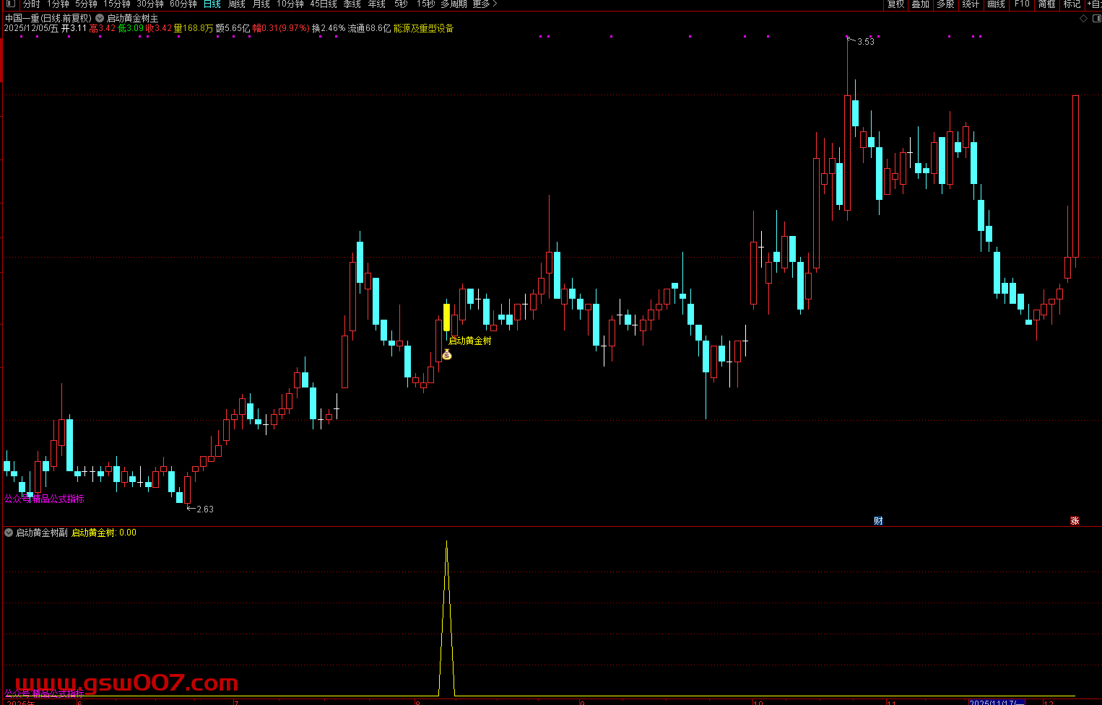The height and width of the screenshot is (705, 1102).
Task: Click the highlighted 2025/11/17 date on time axis
Action: [x=996, y=702]
